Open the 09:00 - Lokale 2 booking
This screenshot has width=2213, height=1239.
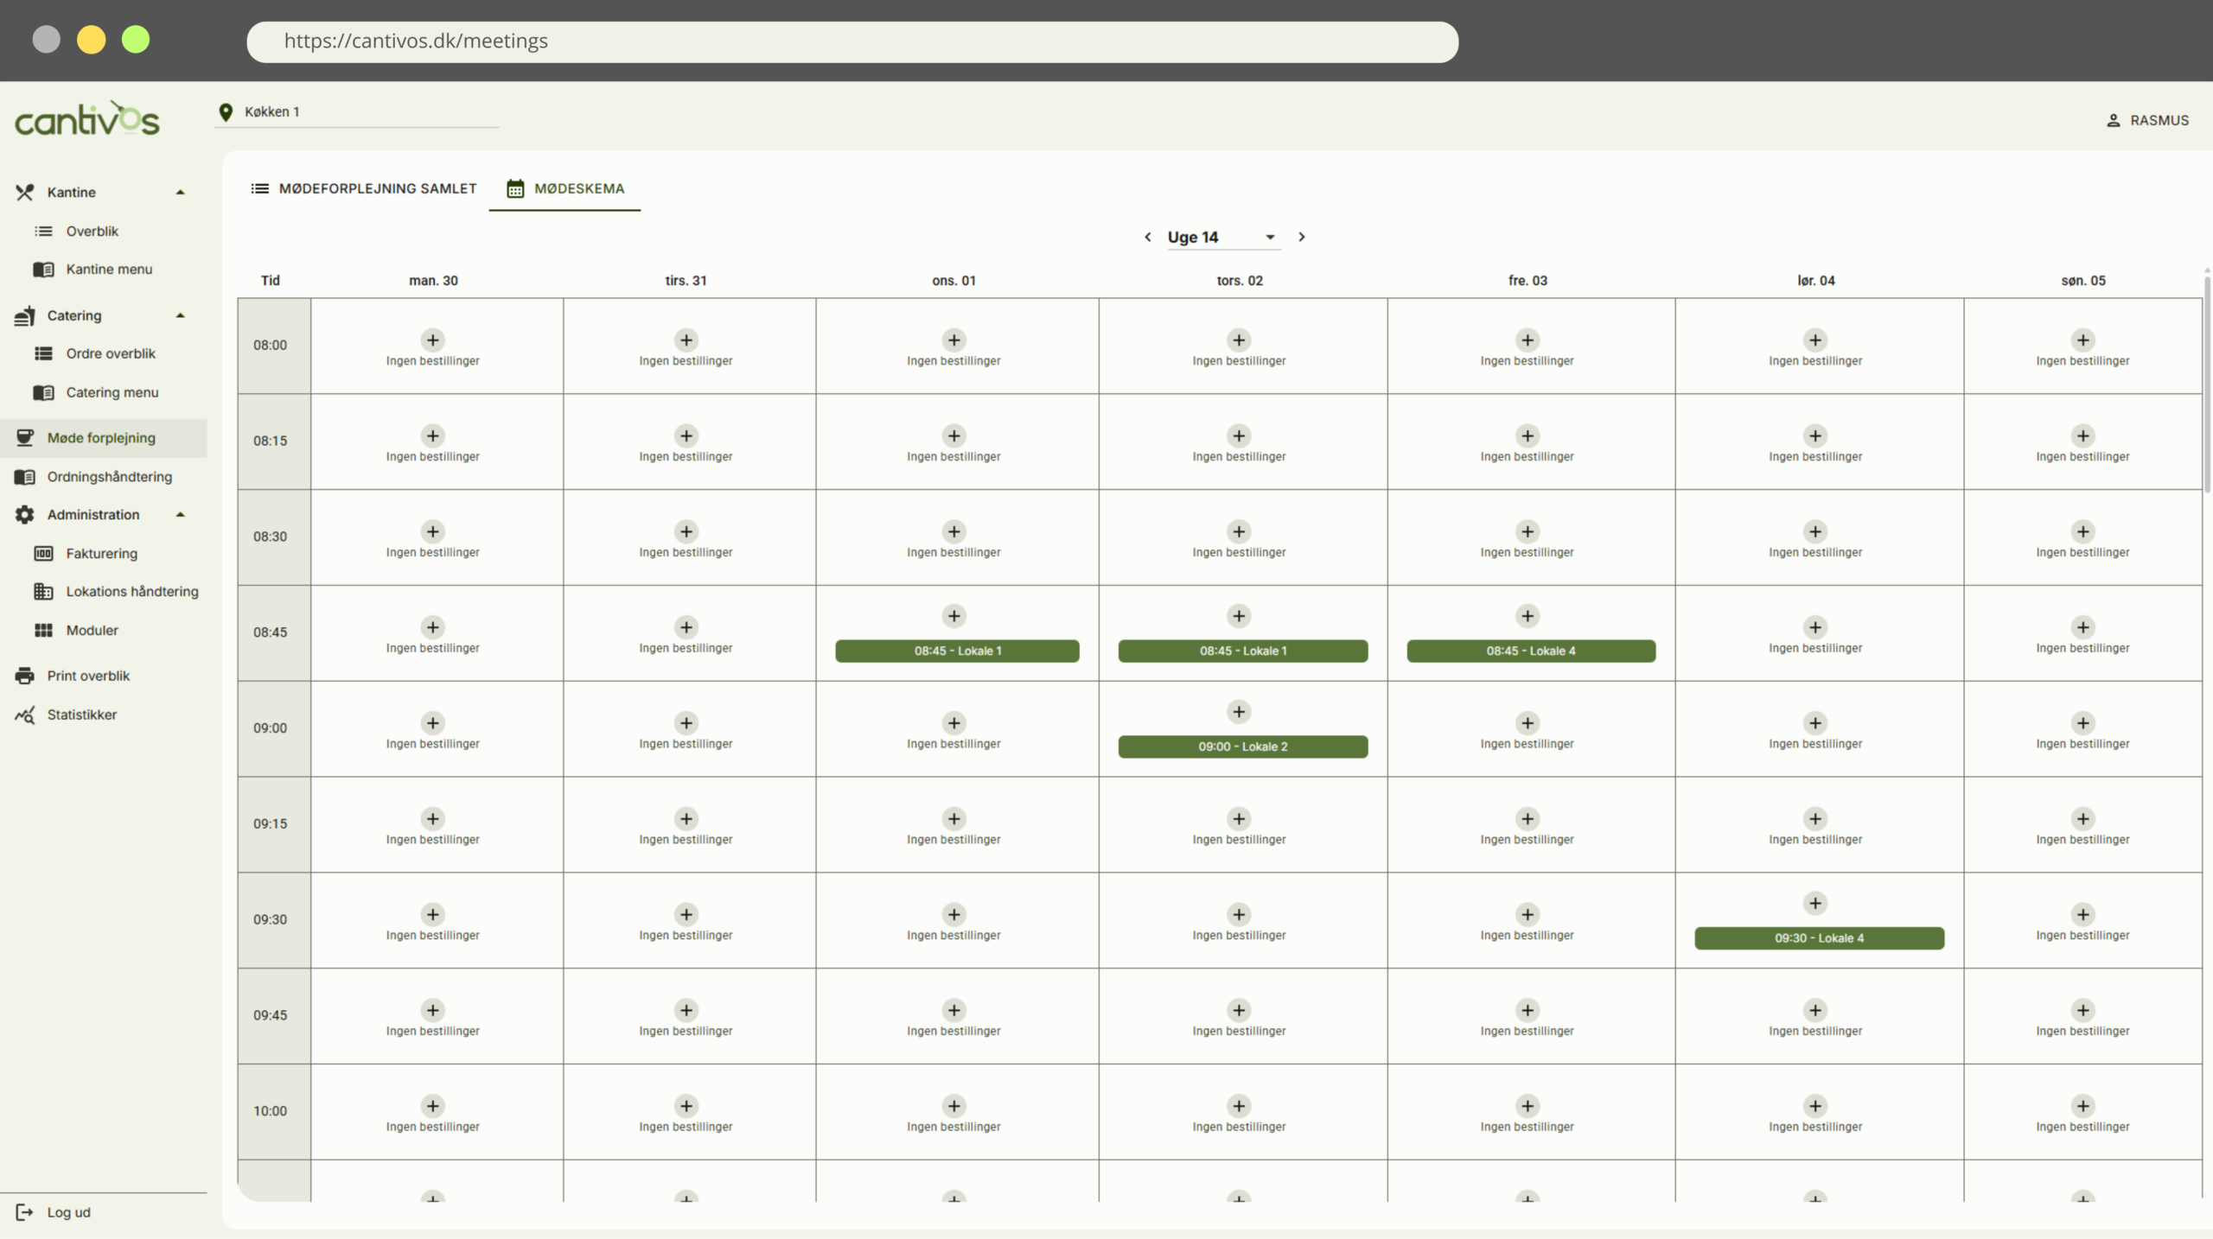pos(1243,747)
